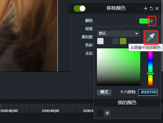Viewport: 163px width, 123px height.
Task: Click the 柔和度 label in the properties
Action: pos(87,37)
